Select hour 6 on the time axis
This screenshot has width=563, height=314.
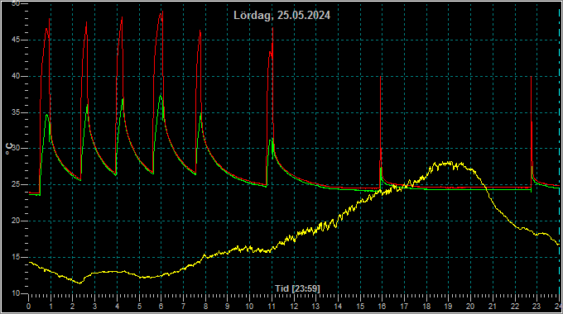pos(161,307)
